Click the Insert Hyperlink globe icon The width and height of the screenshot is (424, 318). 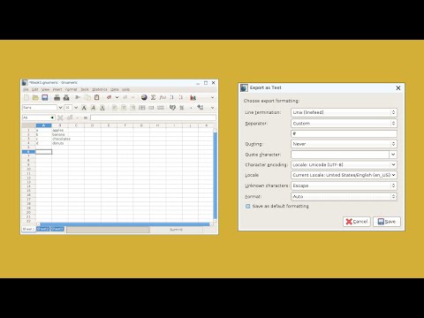click(x=144, y=97)
